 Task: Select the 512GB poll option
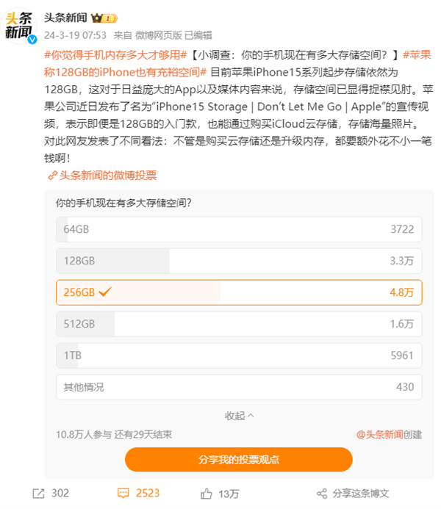(x=239, y=324)
